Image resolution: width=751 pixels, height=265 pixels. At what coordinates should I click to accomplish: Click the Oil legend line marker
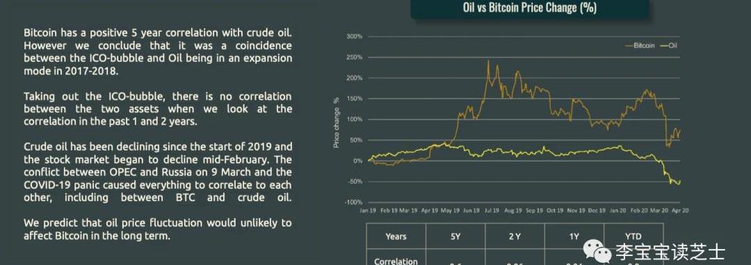click(663, 46)
